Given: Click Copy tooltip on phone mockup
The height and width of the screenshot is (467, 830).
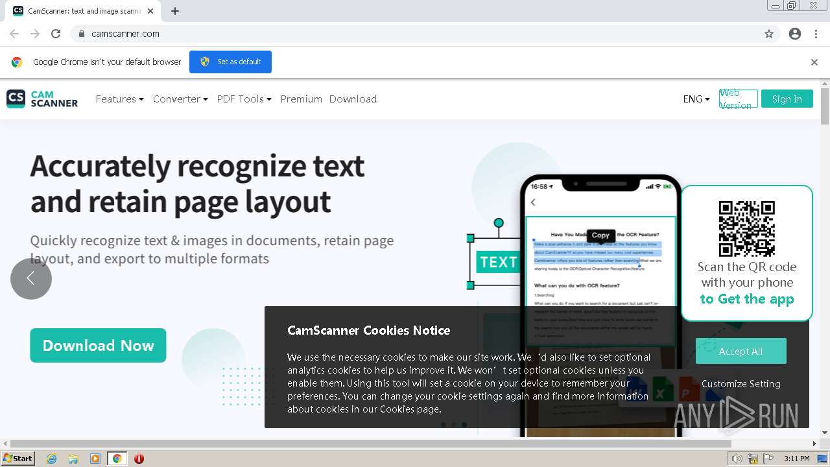Looking at the screenshot, I should [600, 235].
